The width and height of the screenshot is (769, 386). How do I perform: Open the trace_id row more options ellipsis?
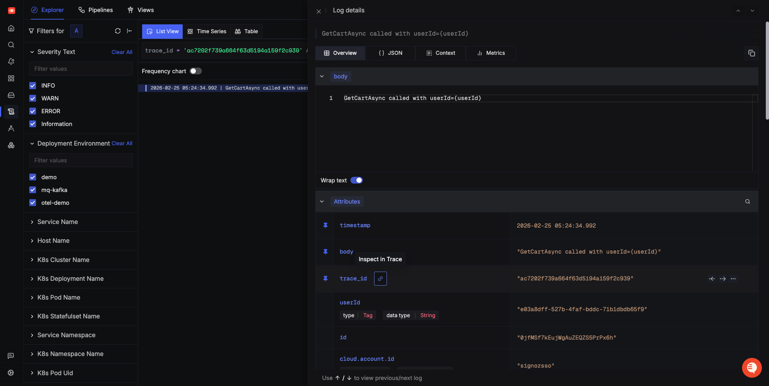[733, 279]
